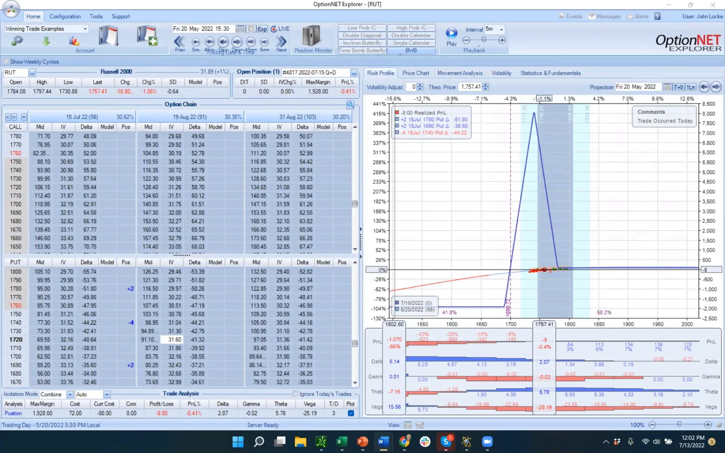This screenshot has height=453, width=725.
Task: Toggle Ignore Today's Trades checkbox
Action: pos(295,394)
